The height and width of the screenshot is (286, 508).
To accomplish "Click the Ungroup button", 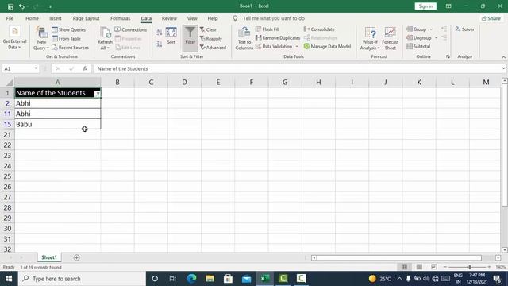I will [419, 38].
